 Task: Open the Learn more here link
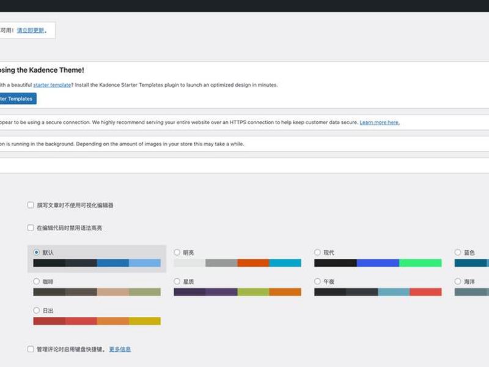[380, 122]
